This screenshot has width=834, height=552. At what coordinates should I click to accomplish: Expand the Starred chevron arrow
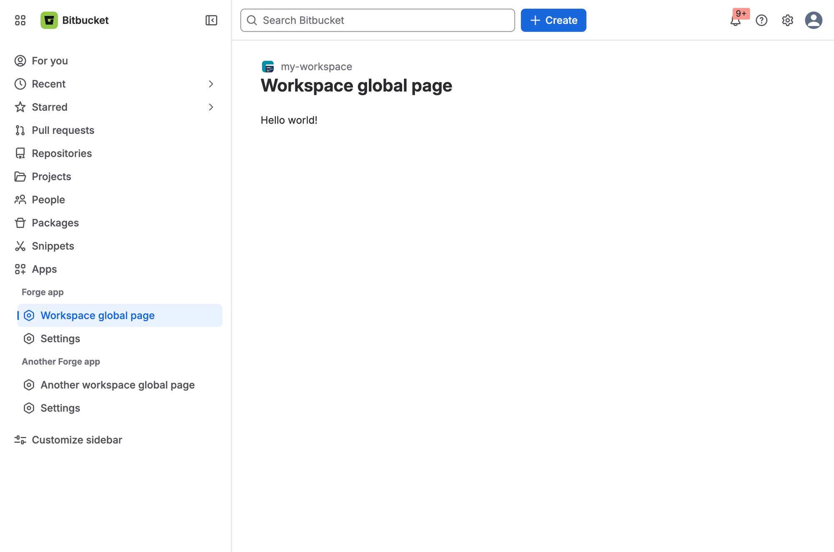pos(211,107)
